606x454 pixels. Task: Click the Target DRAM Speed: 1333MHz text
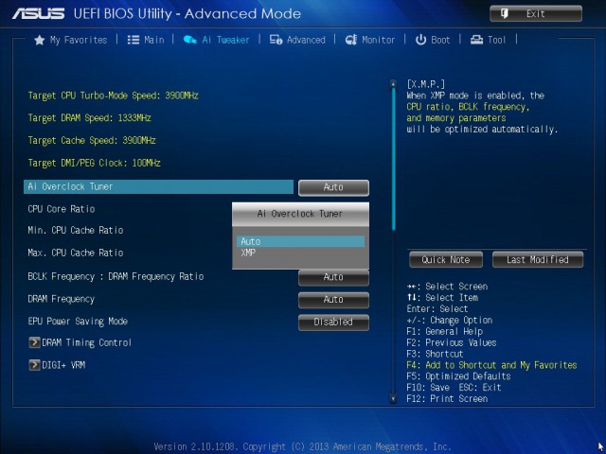[89, 118]
